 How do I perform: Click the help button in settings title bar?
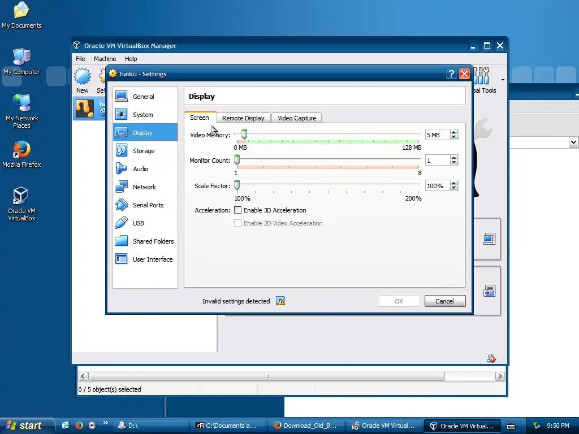[x=451, y=74]
